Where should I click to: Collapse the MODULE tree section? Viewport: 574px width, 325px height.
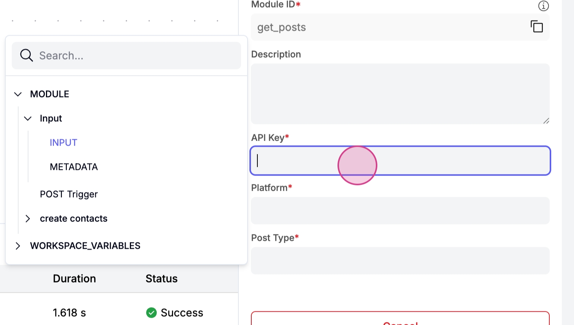pos(18,94)
